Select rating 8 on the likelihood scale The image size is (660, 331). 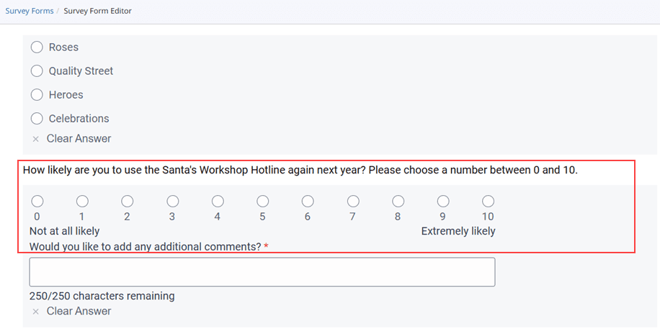[x=398, y=201]
